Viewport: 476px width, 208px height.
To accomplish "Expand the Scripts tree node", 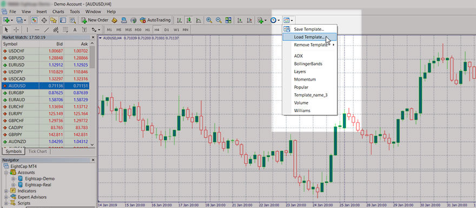I will coord(6,203).
